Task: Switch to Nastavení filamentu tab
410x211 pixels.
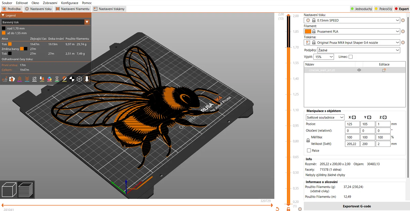Action: [x=73, y=9]
